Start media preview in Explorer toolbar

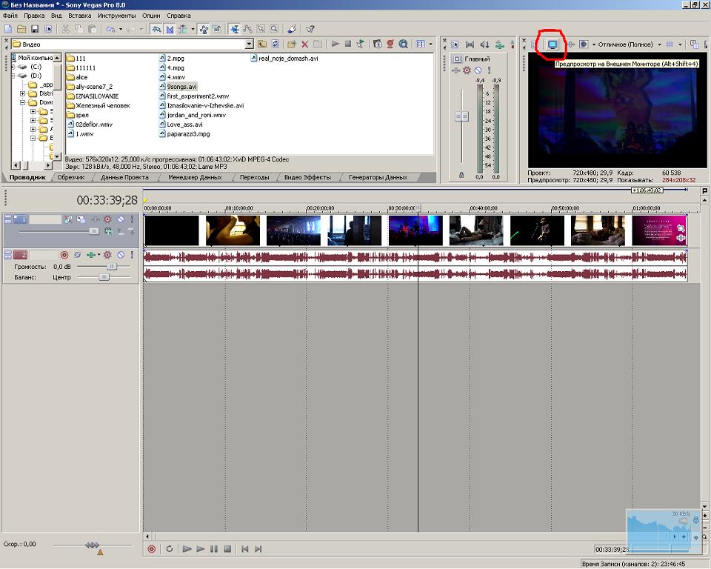pos(335,44)
